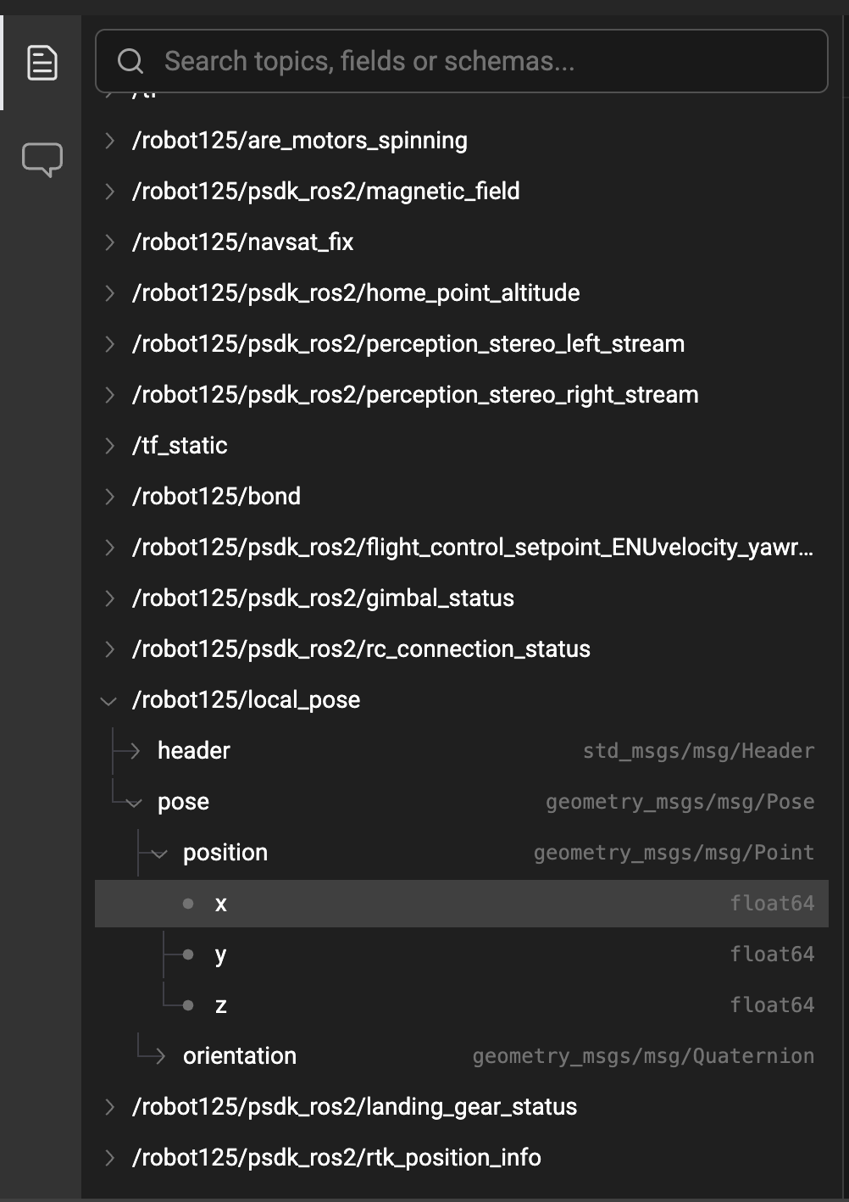Screen dimensions: 849x1202
Task: Open the topics panel in the left sidebar
Action: 42,63
